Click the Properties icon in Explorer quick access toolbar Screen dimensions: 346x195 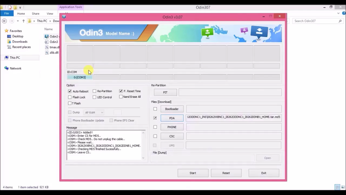pyautogui.click(x=10, y=7)
